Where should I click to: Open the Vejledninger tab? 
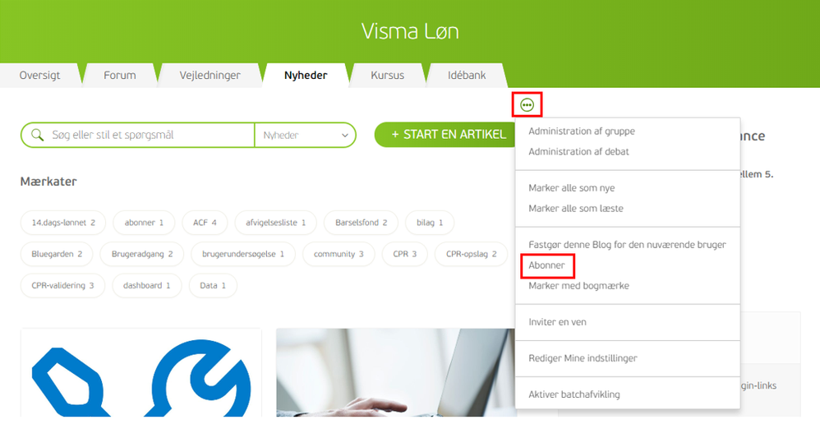pyautogui.click(x=210, y=76)
